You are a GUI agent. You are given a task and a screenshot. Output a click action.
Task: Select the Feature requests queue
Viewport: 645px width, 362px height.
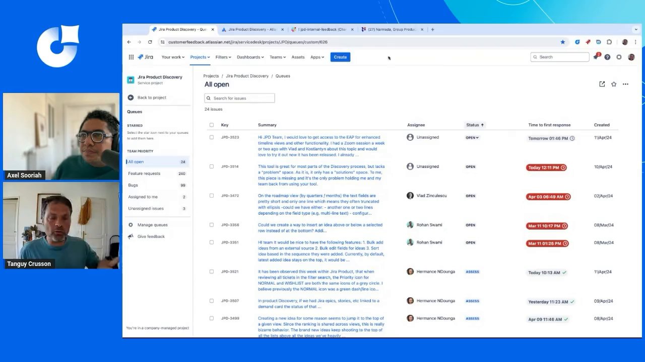pyautogui.click(x=157, y=173)
